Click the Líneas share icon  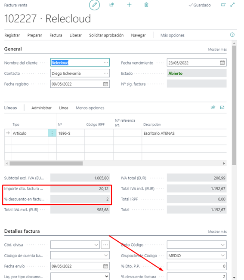coord(213,108)
